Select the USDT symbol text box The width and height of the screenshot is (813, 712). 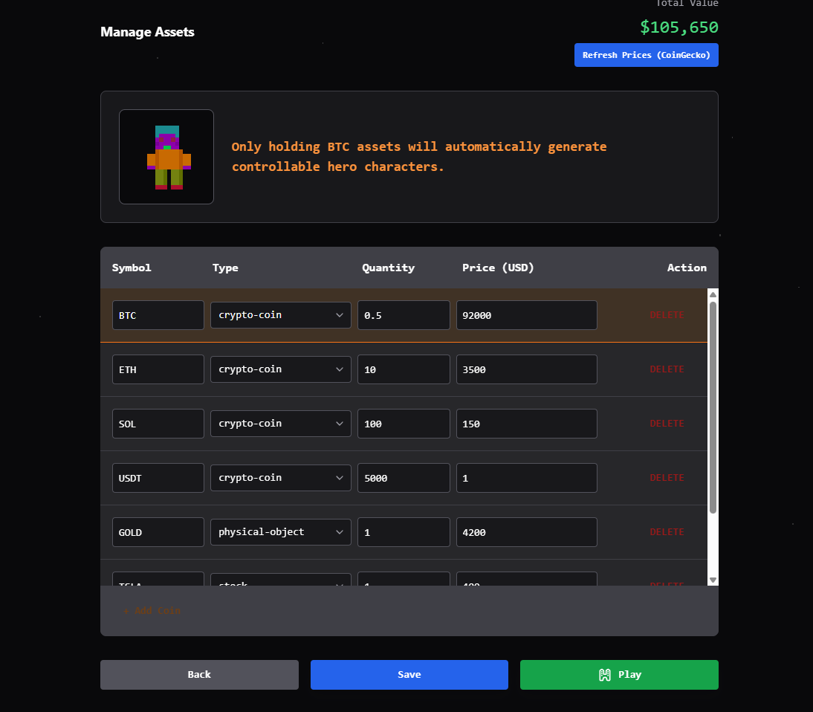(x=158, y=477)
